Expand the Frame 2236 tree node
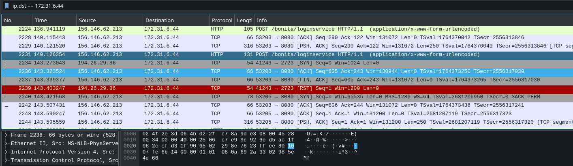Screen dimensions: 573x166 coord(6,135)
